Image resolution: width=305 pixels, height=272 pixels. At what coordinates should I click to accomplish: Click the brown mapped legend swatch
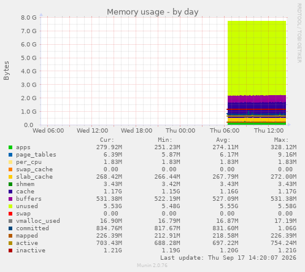(x=10, y=236)
